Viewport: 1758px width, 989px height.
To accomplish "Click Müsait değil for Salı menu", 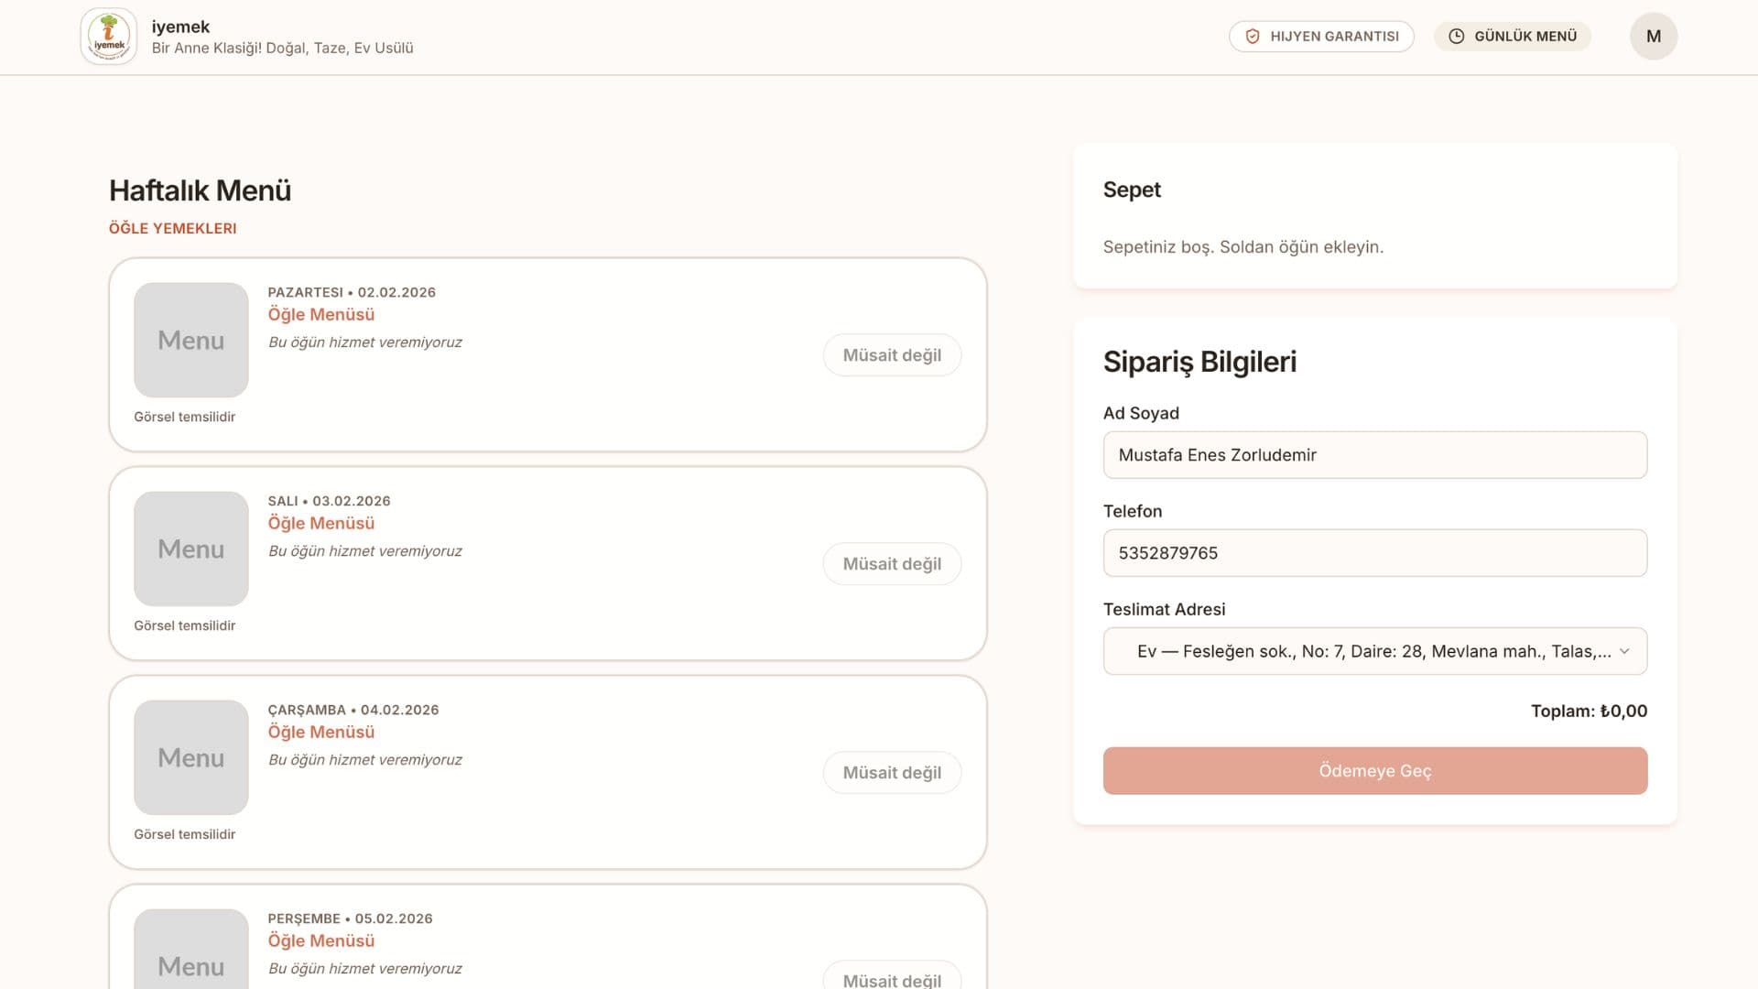I will 892,564.
